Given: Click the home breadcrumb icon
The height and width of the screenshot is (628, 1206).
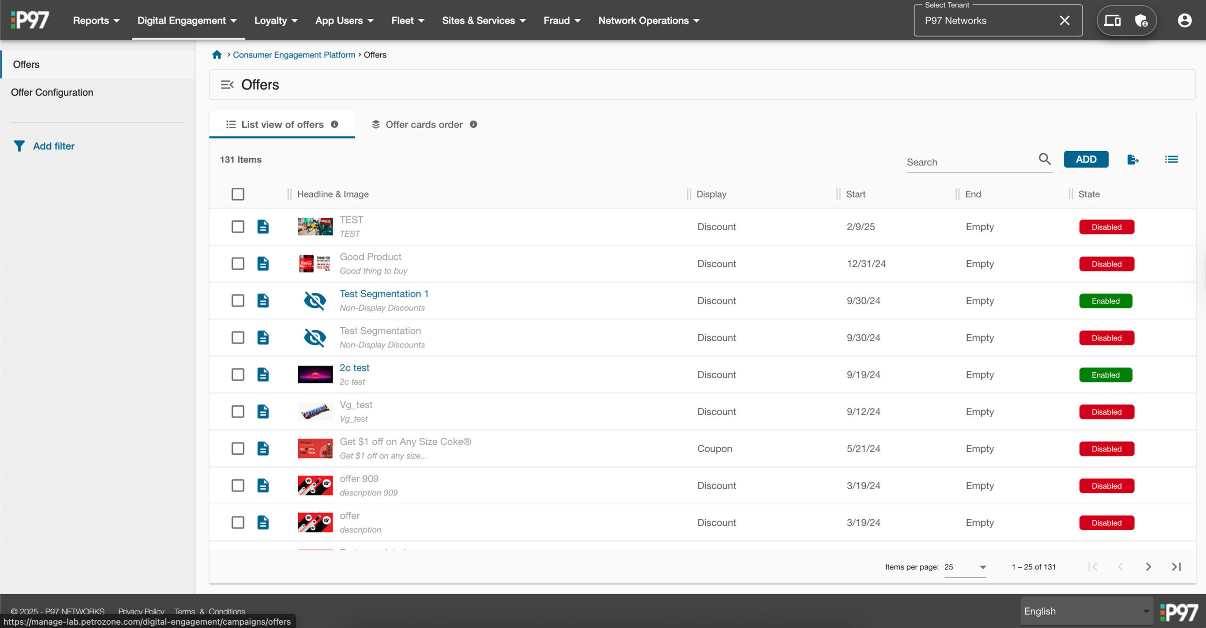Looking at the screenshot, I should (x=217, y=55).
